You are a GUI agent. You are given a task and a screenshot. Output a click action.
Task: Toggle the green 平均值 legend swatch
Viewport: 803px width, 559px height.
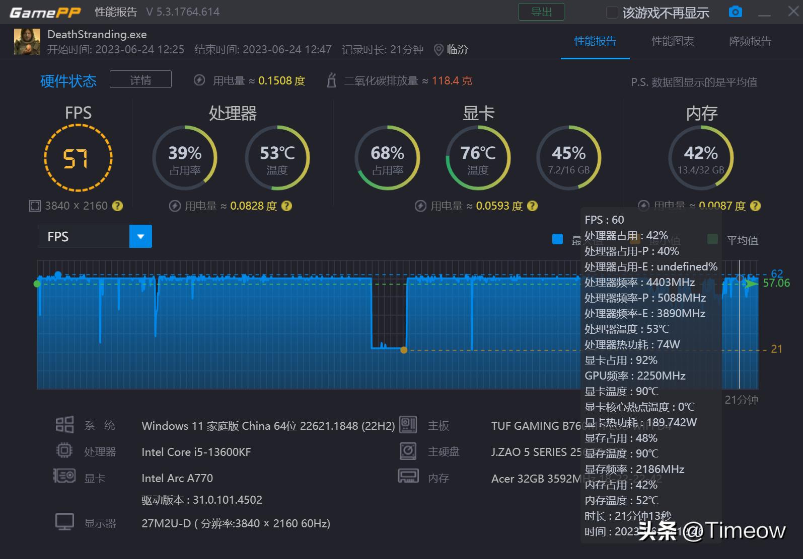point(712,239)
